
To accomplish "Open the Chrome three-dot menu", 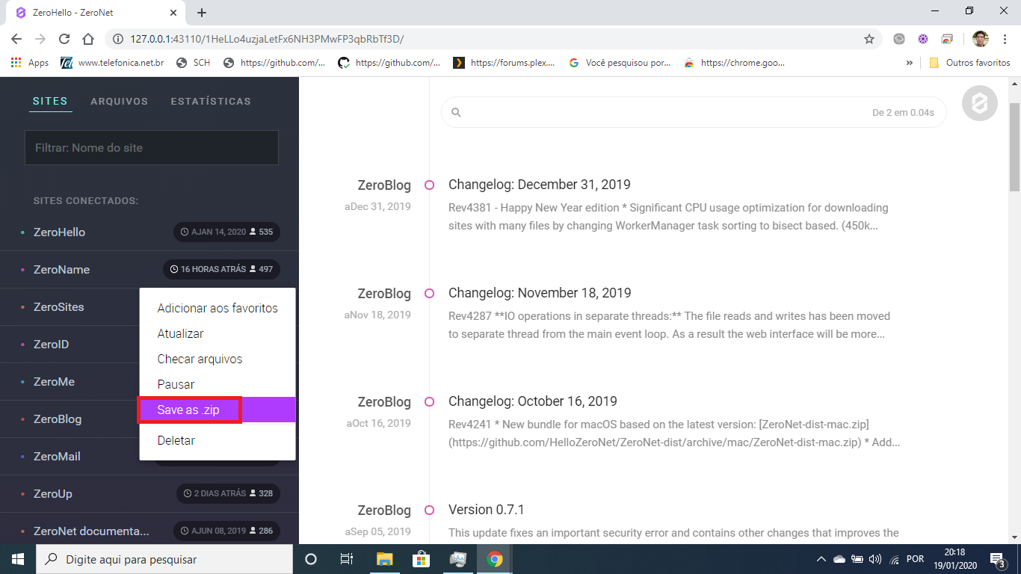I will (1004, 39).
